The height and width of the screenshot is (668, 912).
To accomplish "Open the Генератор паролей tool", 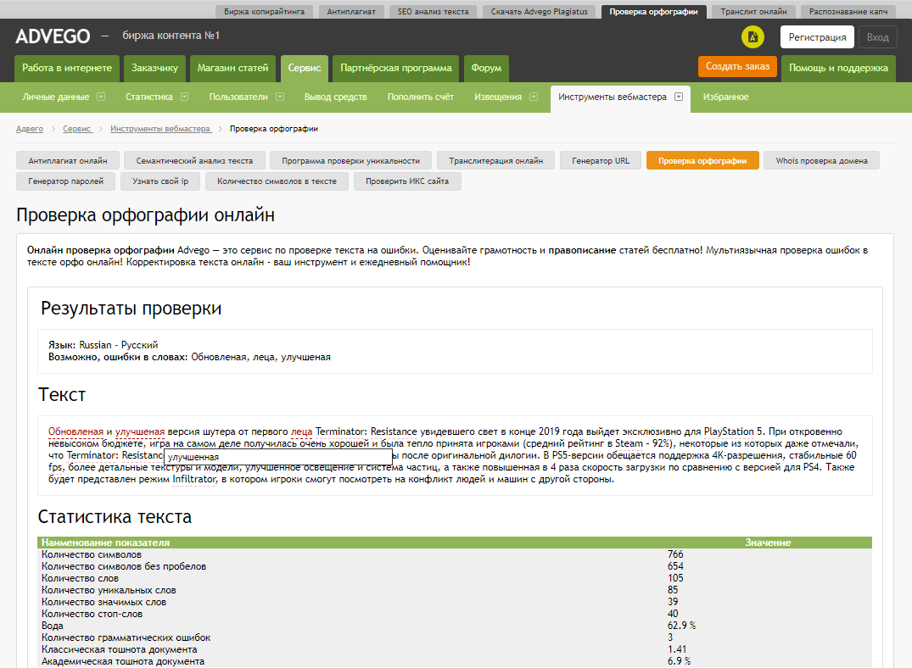I will [x=64, y=181].
